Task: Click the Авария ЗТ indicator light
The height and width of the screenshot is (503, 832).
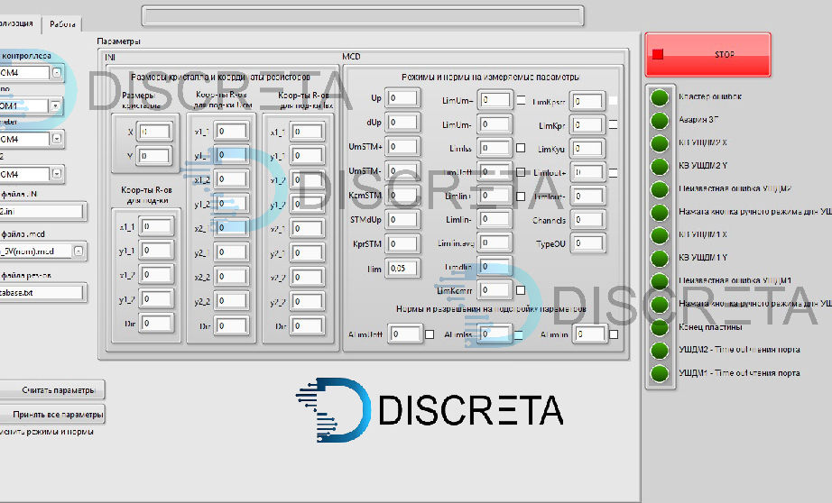Action: 660,120
